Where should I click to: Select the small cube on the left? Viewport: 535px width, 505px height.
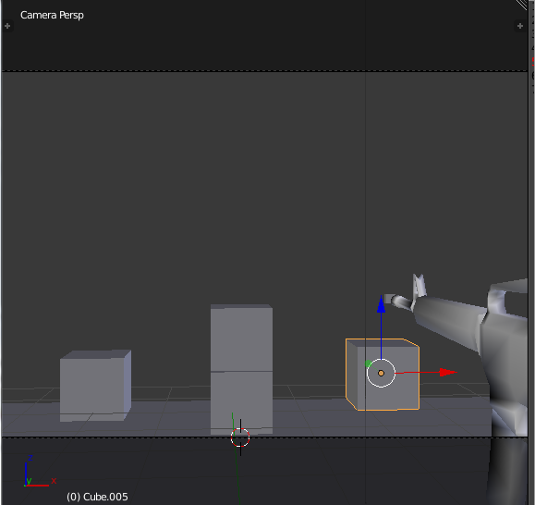click(x=95, y=386)
